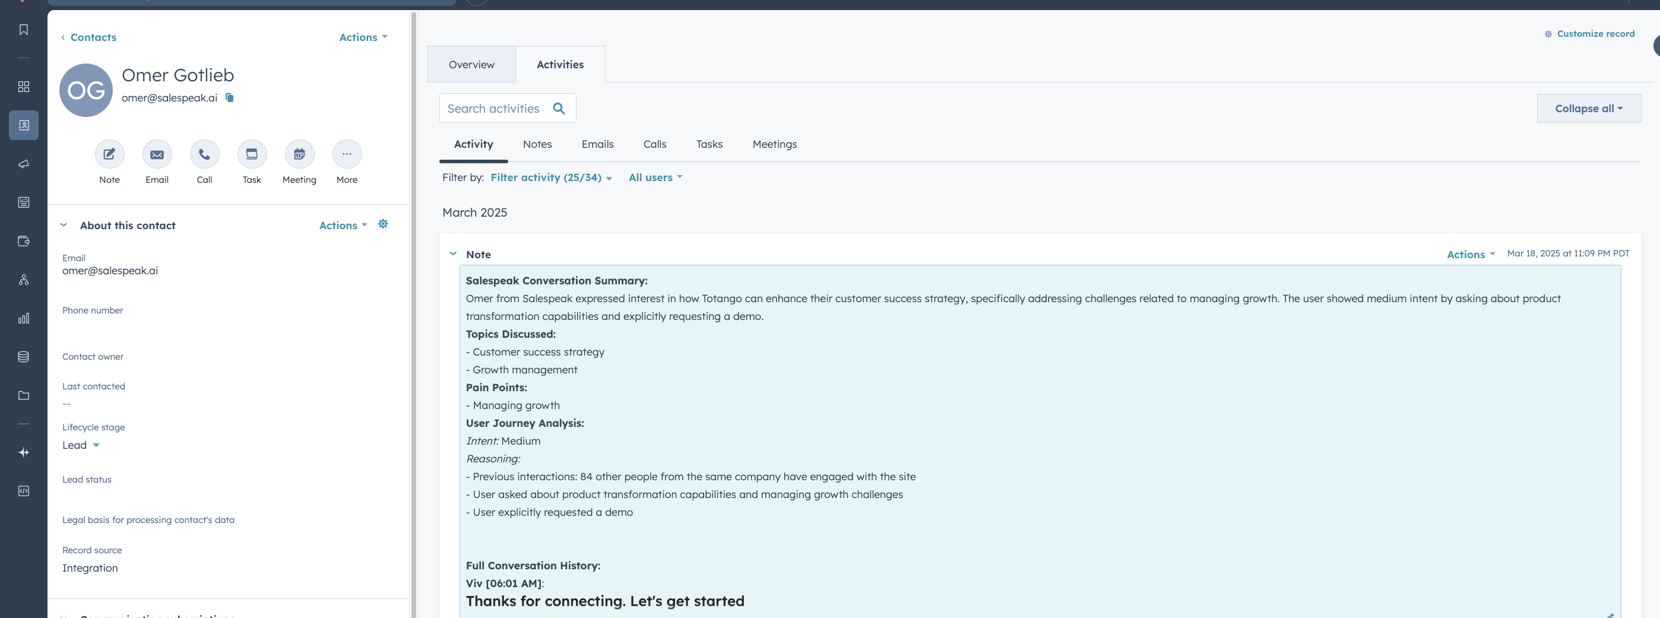1660x618 pixels.
Task: Open All users filter dropdown
Action: click(655, 178)
